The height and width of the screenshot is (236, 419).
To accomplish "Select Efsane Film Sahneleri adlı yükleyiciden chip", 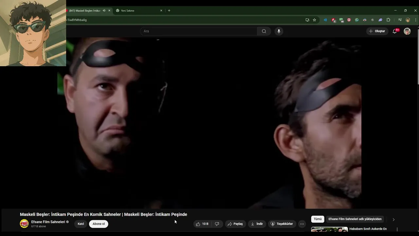I will (355, 219).
